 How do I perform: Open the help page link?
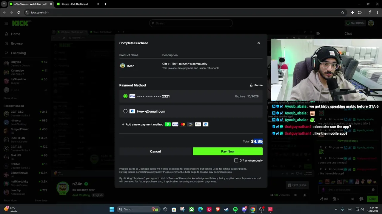point(191,172)
